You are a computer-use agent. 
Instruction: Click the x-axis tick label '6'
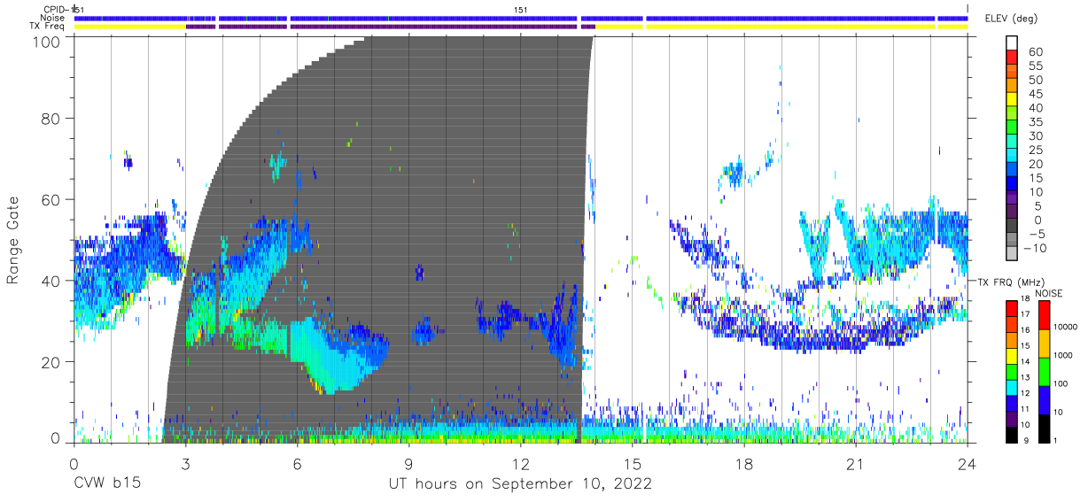click(297, 463)
